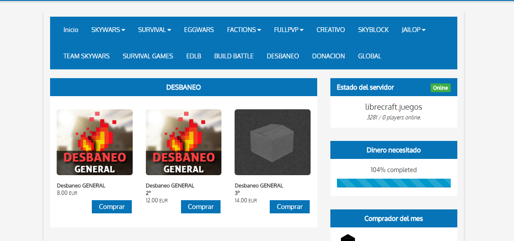This screenshot has width=514, height=241.
Task: Open the SURVIVAL GAMES category
Action: [x=148, y=56]
